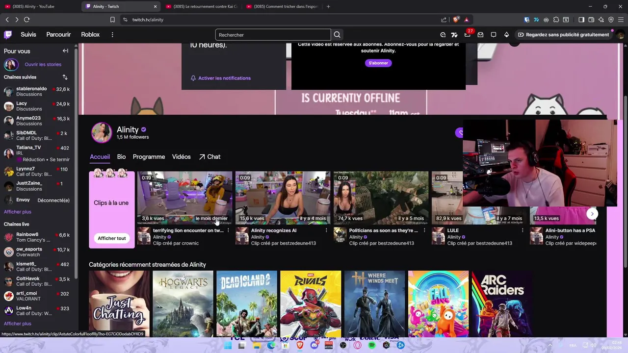
Task: Open Spotify from the taskbar
Action: click(372, 345)
